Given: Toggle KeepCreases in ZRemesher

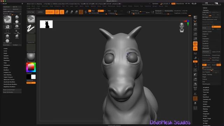Looking at the screenshot, I should 206,60.
